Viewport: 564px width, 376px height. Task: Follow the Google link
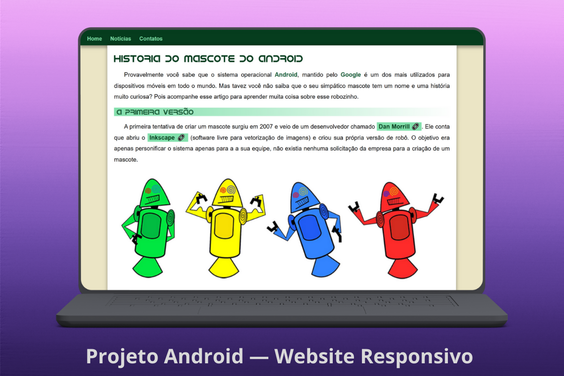point(350,74)
